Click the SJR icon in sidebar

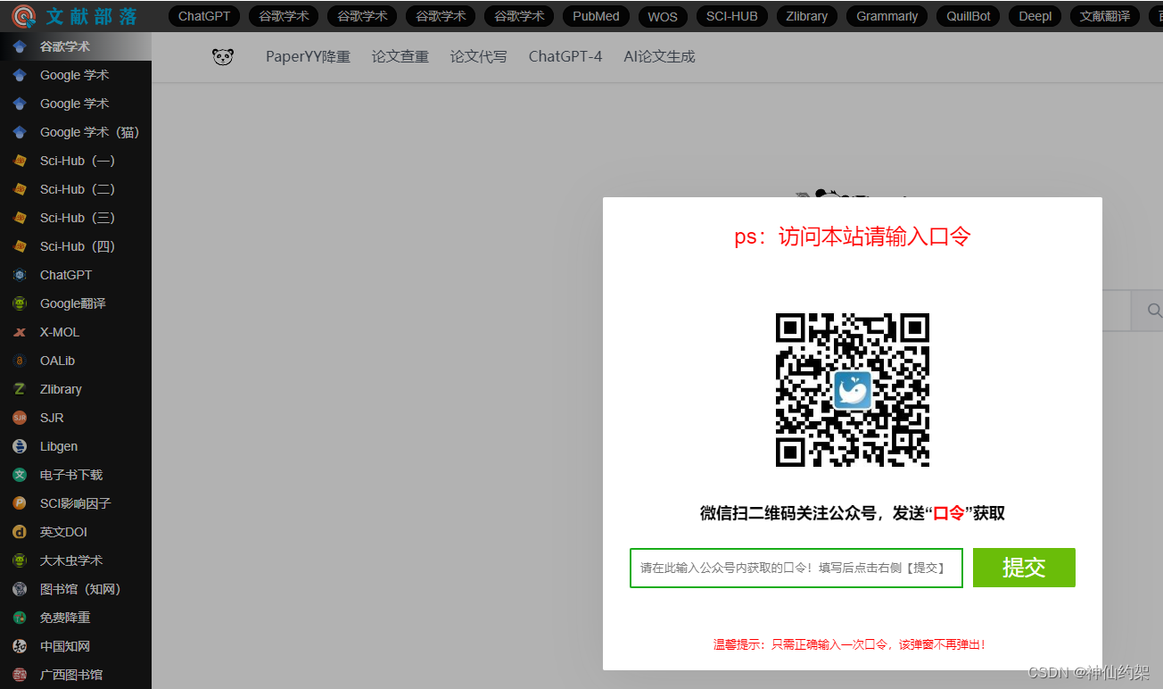(20, 418)
